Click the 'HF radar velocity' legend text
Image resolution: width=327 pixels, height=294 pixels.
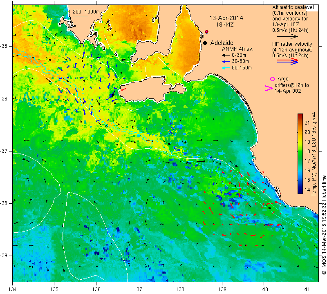click(x=292, y=44)
